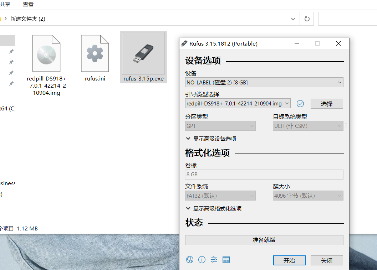377x270 pixels.
Task: Click 1.12 MB in status bar
Action: 27,228
